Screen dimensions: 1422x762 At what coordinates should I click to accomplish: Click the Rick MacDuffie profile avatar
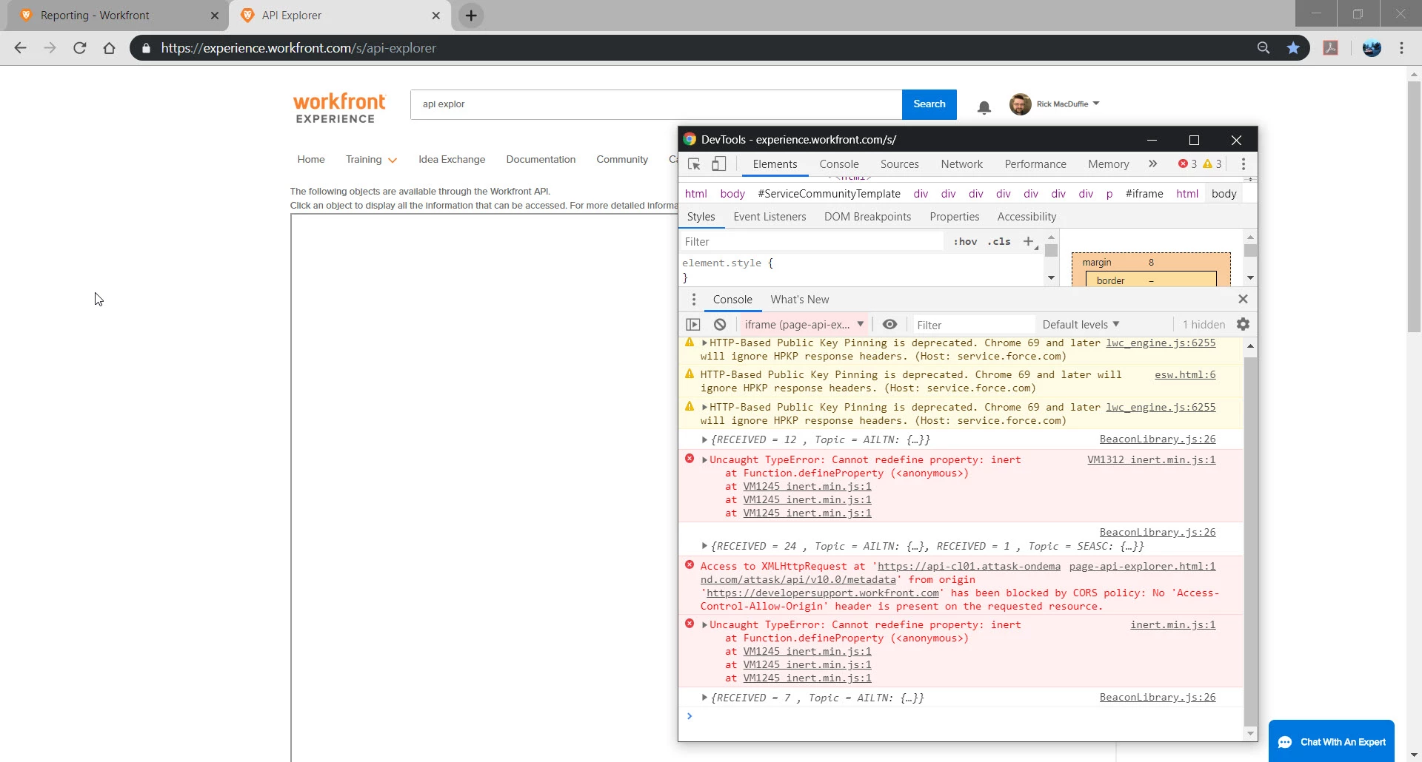[1021, 104]
